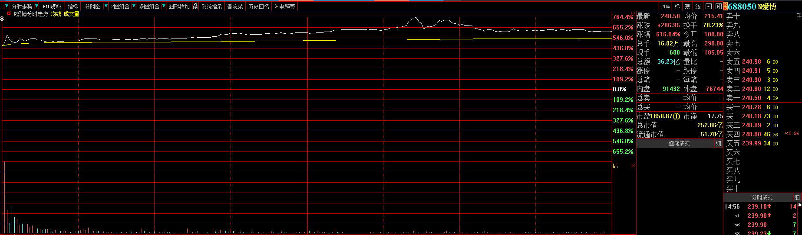Screen dimensions: 802x235
Task: Select the 分时成交 panel header
Action: point(762,197)
